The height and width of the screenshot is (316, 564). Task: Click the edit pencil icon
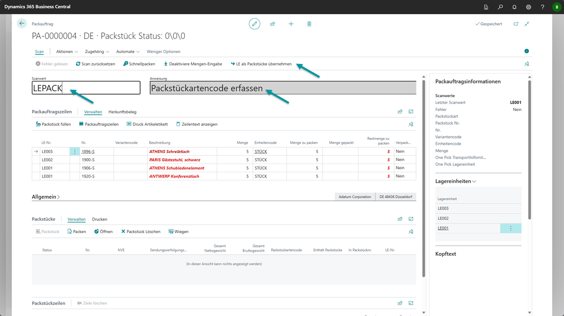pos(254,24)
